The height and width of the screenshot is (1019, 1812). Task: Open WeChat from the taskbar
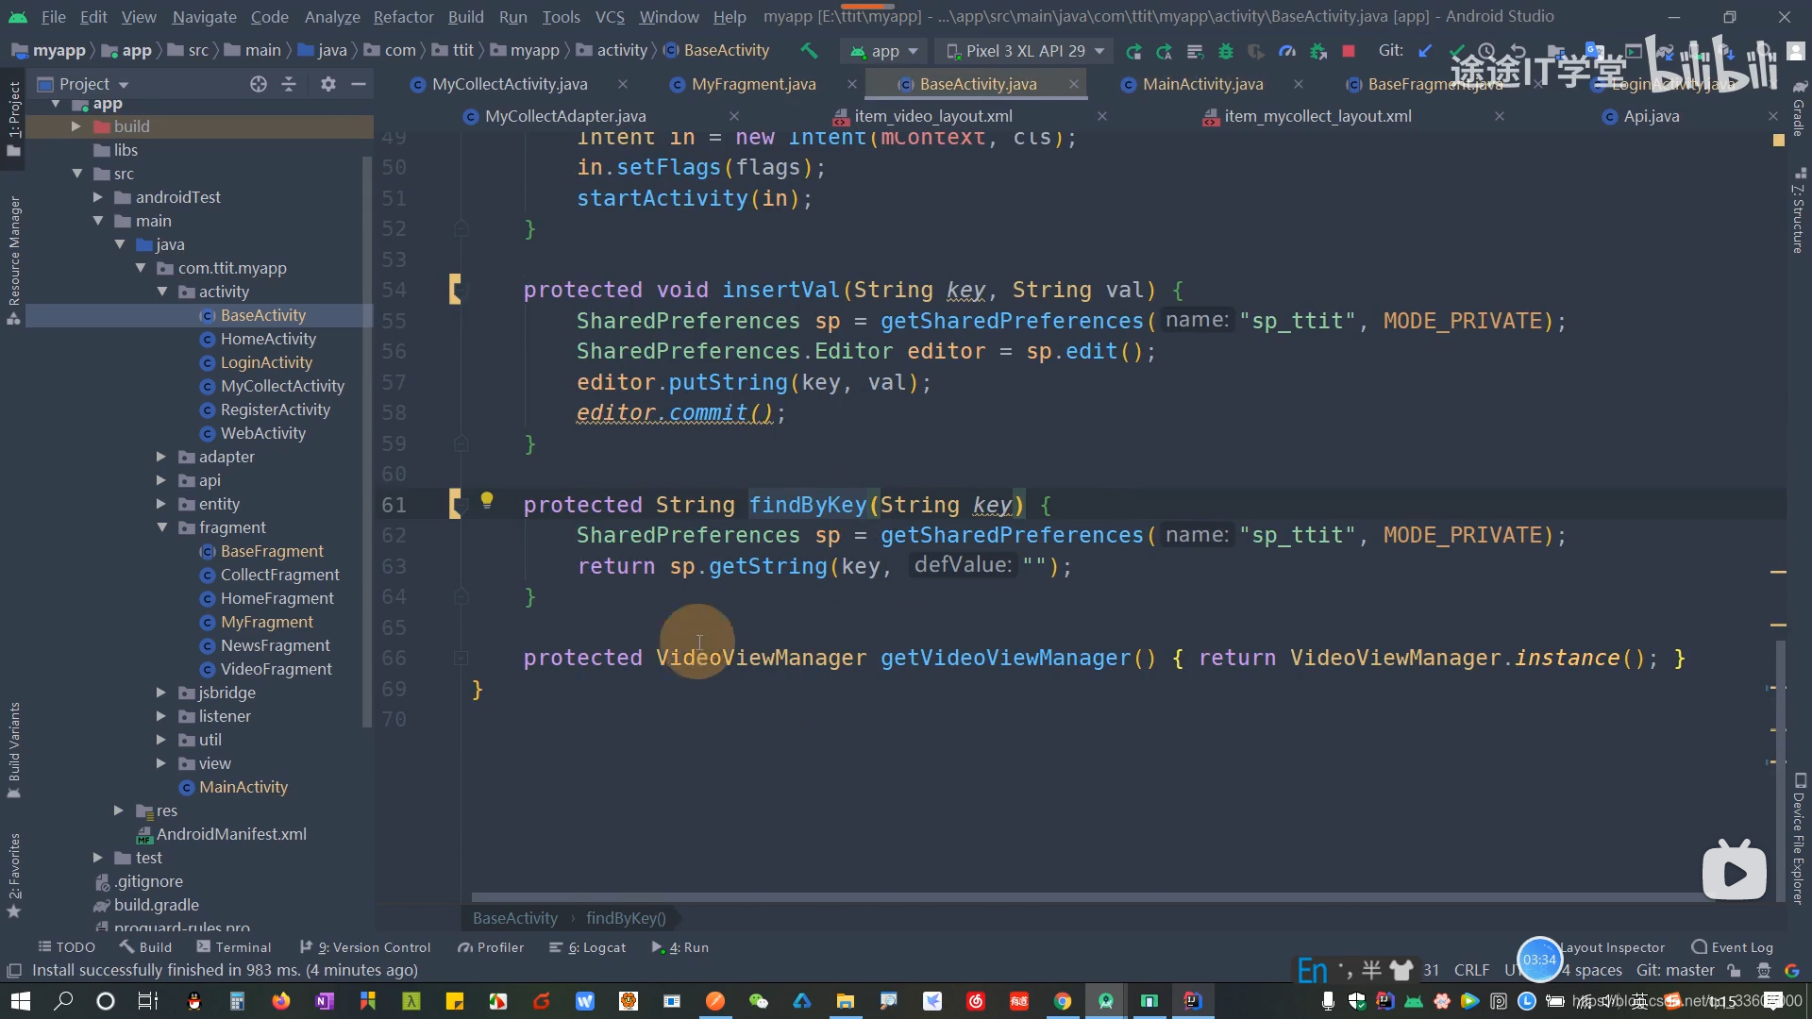759,1001
